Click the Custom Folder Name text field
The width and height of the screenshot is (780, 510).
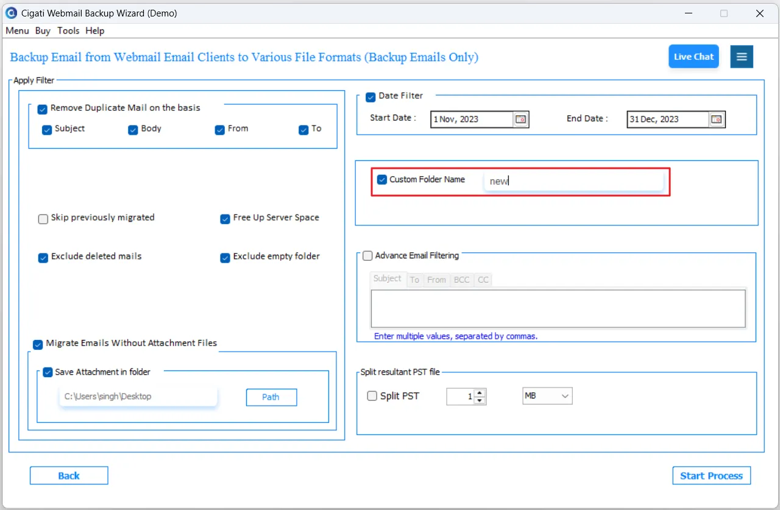pos(573,181)
